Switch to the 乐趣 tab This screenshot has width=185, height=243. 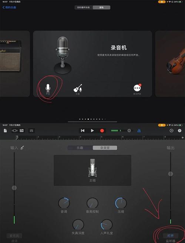point(80,148)
